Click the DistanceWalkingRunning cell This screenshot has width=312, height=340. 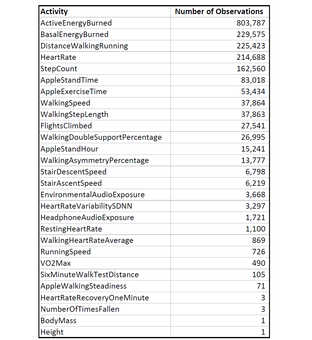(x=105, y=46)
